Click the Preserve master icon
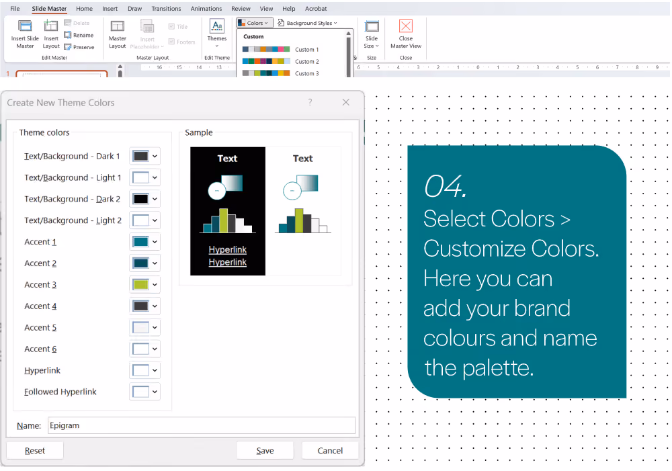 click(x=68, y=47)
